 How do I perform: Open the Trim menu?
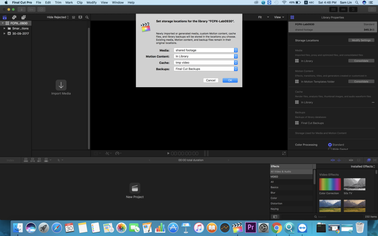point(58,2)
